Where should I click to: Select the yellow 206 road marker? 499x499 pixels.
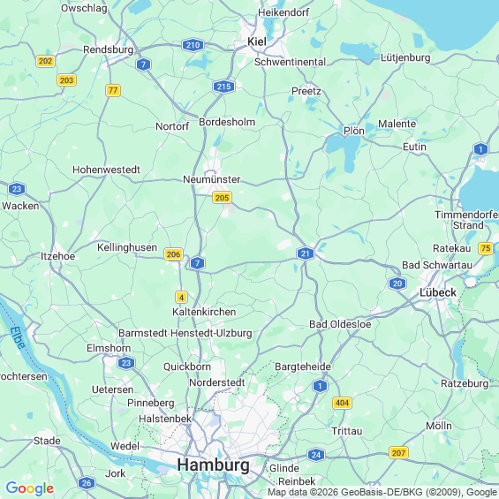tap(173, 254)
